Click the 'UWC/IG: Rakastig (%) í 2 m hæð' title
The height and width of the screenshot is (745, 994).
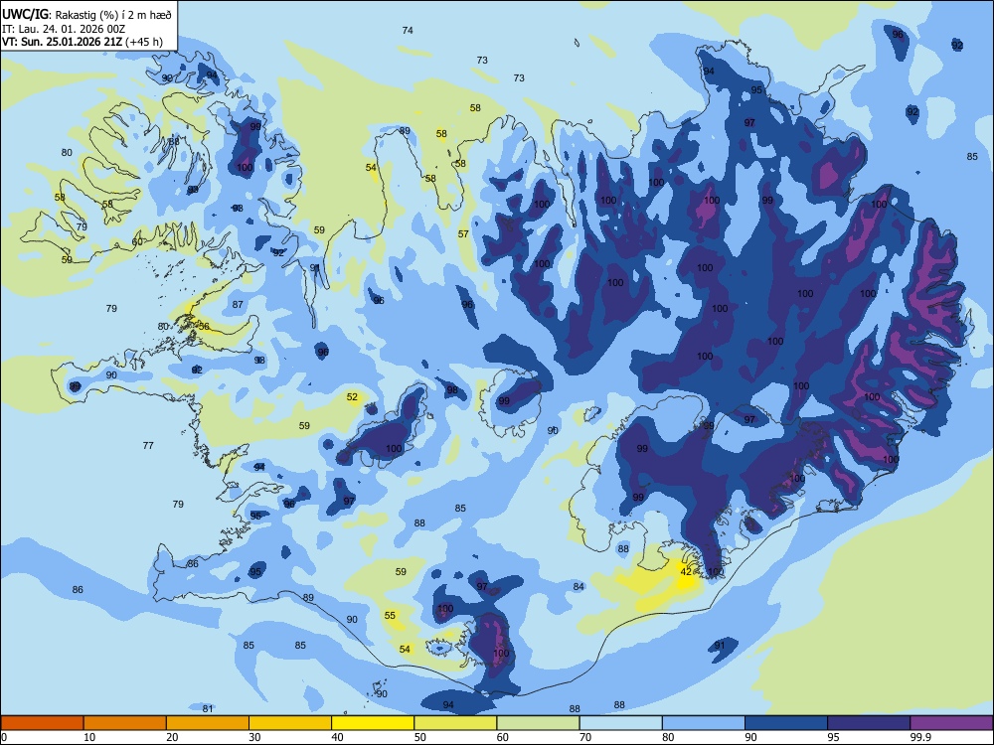click(86, 14)
